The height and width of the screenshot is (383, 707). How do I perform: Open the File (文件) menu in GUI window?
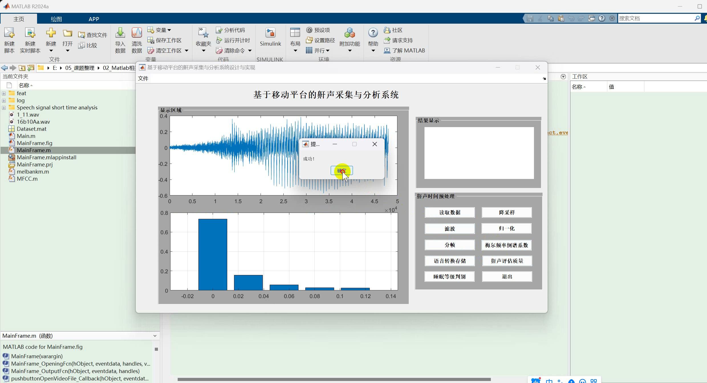pos(143,78)
